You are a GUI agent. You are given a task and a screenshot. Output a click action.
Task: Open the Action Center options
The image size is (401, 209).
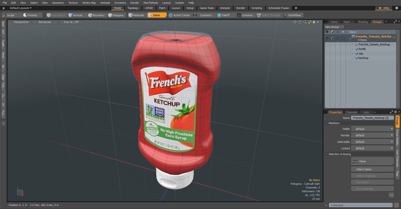click(x=180, y=15)
